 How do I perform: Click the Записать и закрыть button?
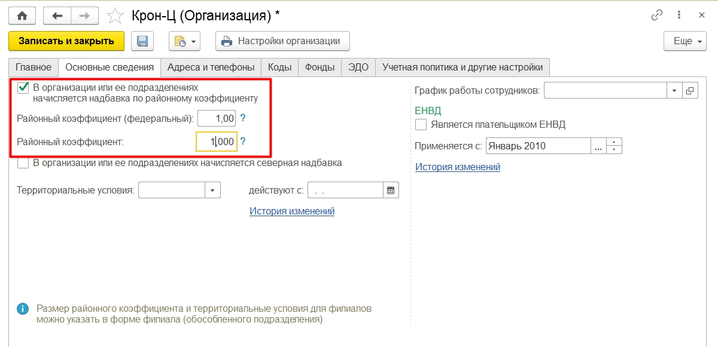[x=66, y=41]
